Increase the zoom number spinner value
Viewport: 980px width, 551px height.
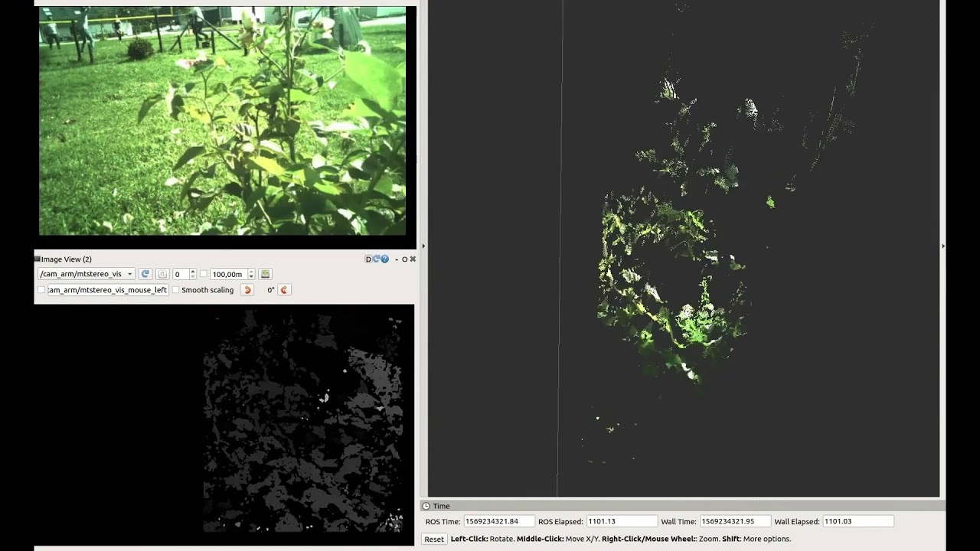pos(193,271)
